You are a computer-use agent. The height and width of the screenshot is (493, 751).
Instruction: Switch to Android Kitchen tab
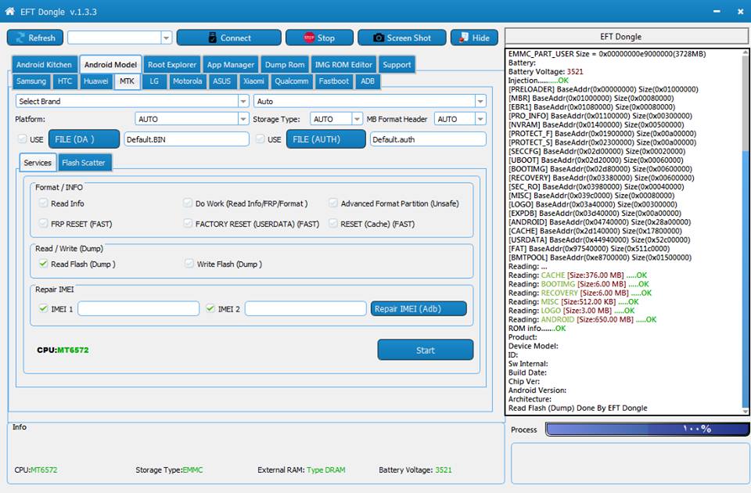[44, 65]
